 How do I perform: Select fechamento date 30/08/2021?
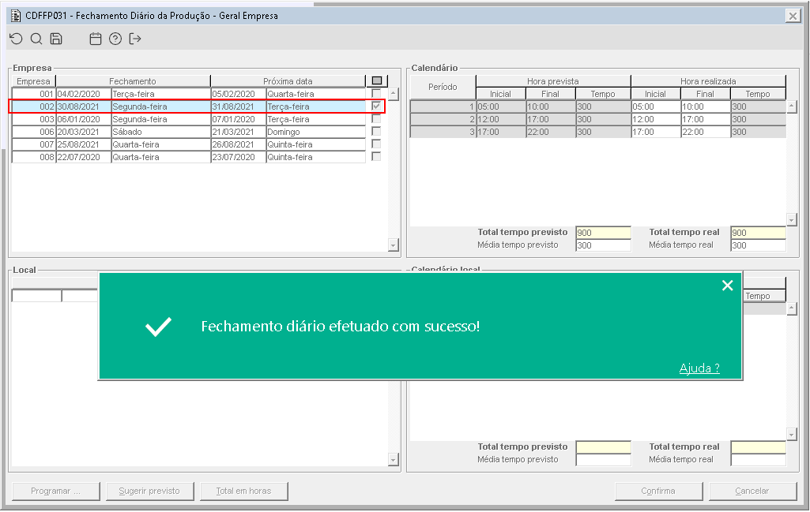[x=83, y=107]
